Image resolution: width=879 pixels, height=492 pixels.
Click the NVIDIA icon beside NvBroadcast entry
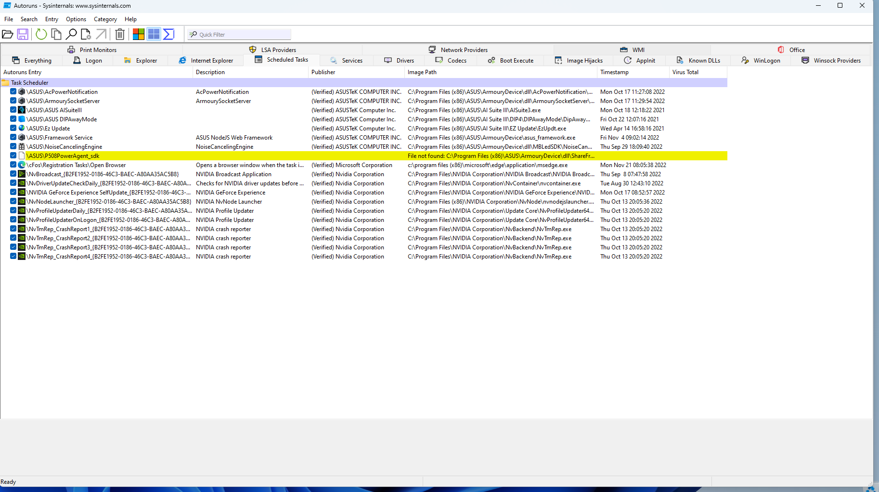22,174
